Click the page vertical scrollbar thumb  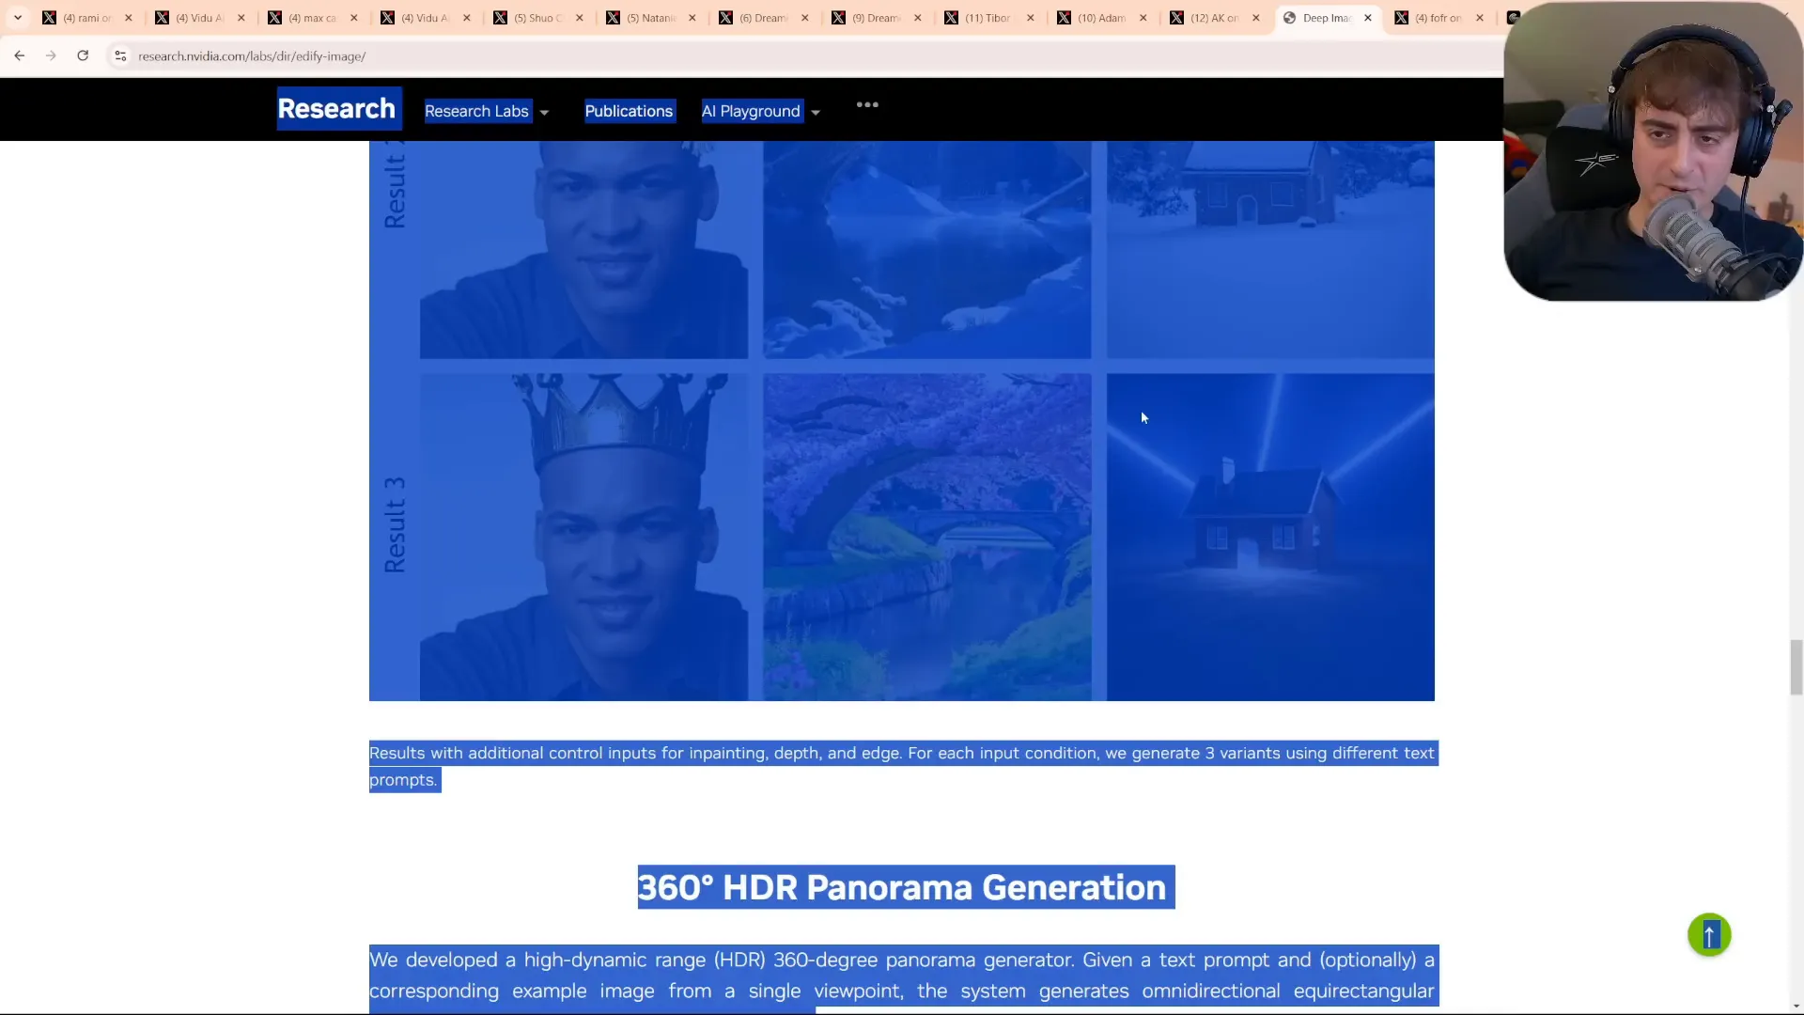point(1796,667)
